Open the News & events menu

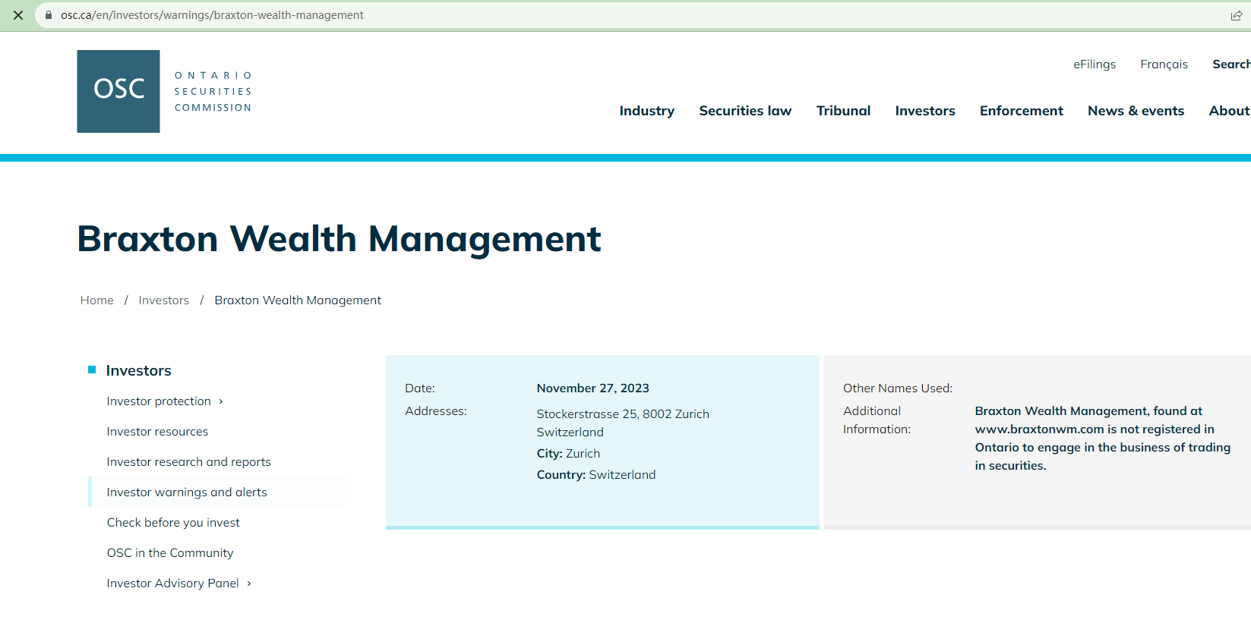(x=1136, y=111)
